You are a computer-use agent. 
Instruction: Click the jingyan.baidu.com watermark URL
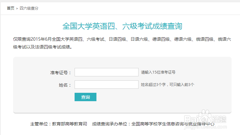205,127
